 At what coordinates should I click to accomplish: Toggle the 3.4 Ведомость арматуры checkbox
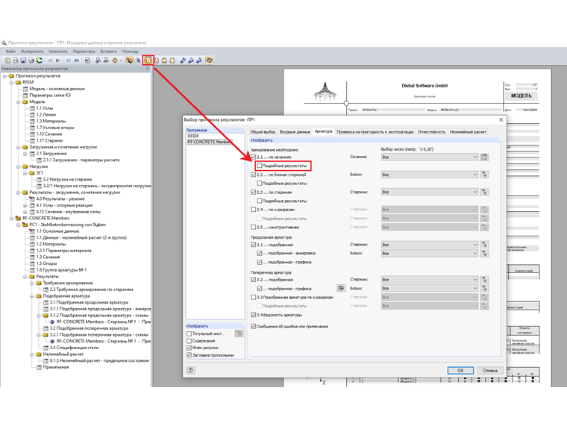click(253, 315)
